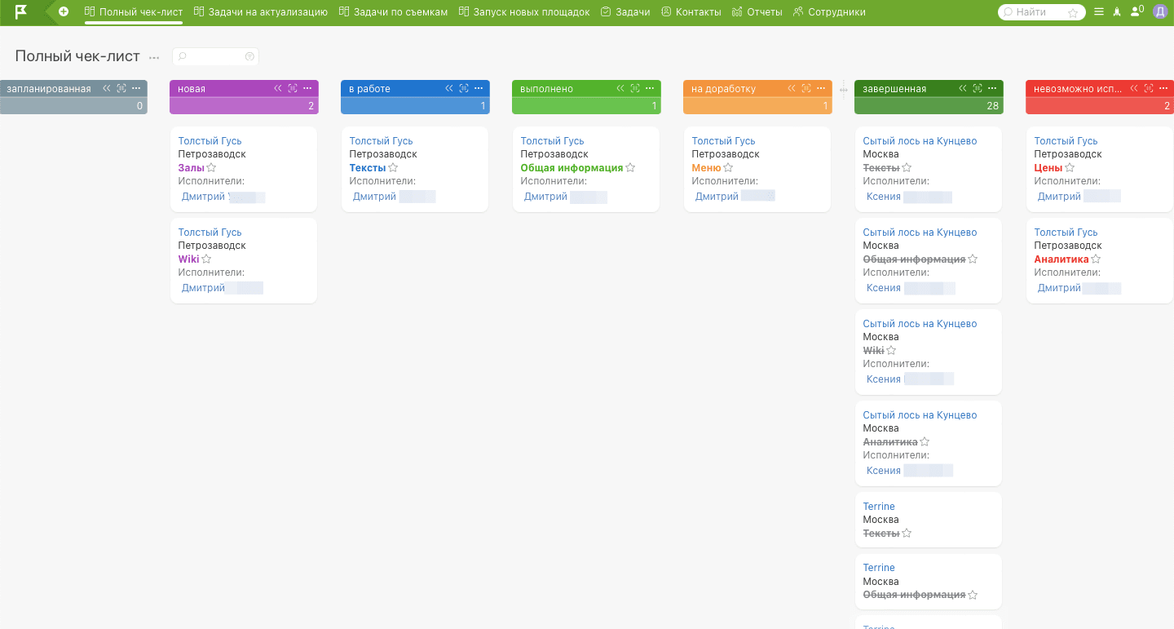The image size is (1174, 629).
Task: Click the plus icon to create new item
Action: [64, 12]
